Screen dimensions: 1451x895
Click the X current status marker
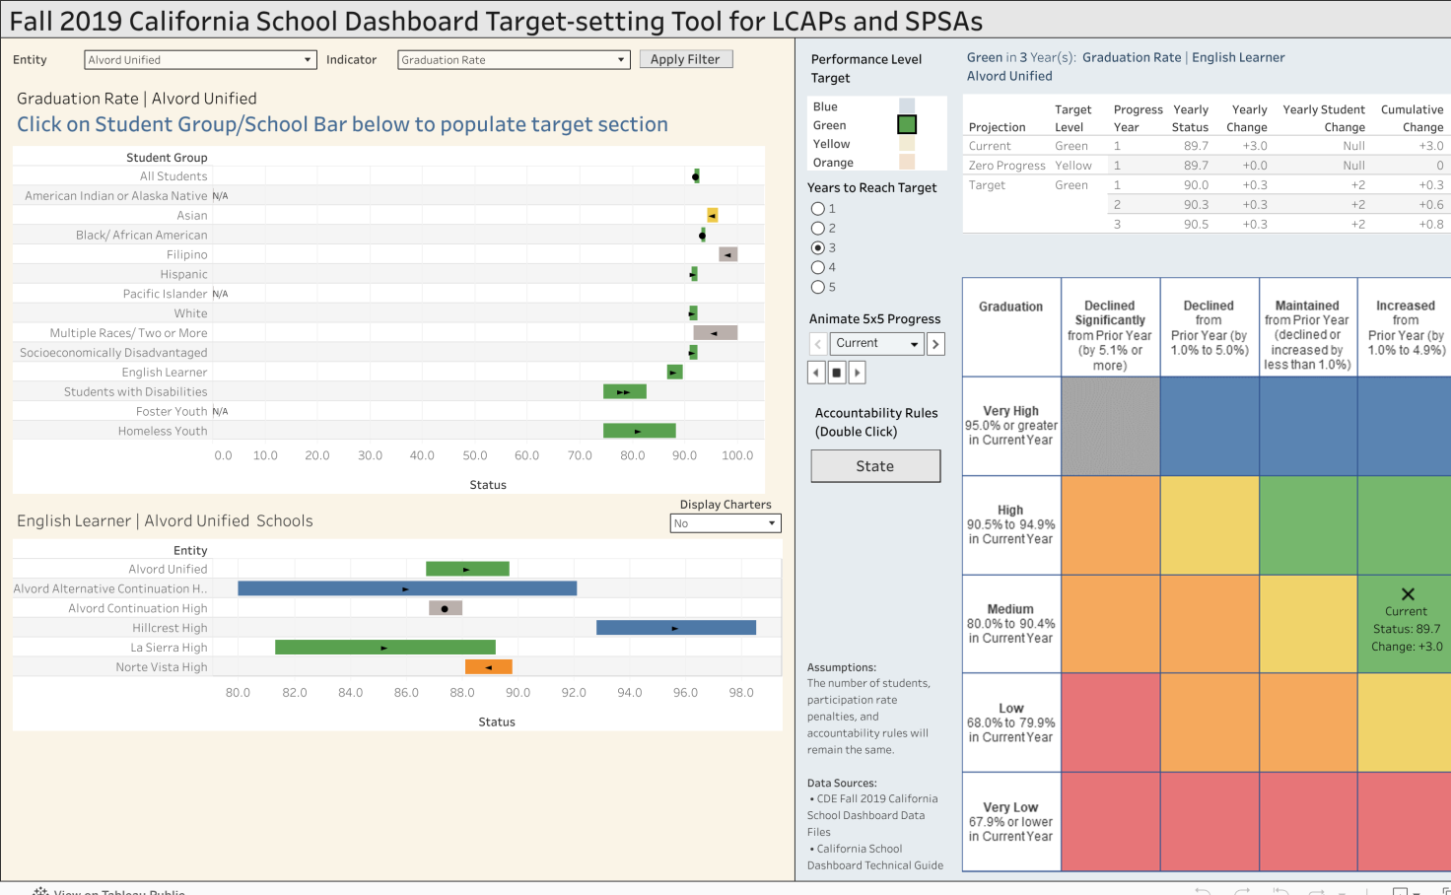(1408, 594)
